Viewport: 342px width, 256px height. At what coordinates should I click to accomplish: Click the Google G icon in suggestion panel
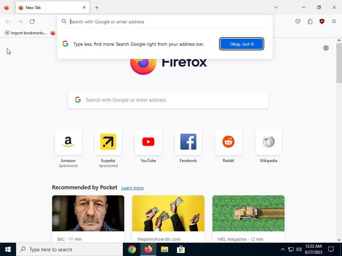tap(65, 44)
